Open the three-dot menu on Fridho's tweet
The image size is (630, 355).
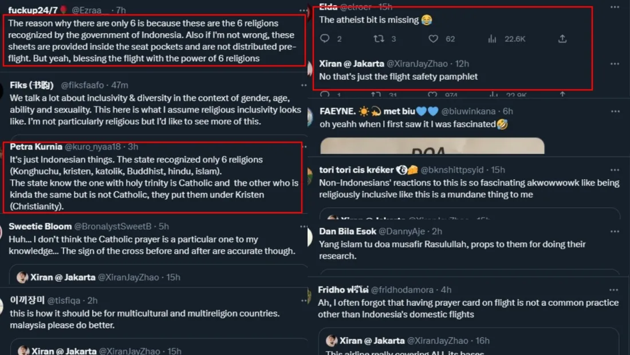pyautogui.click(x=615, y=290)
